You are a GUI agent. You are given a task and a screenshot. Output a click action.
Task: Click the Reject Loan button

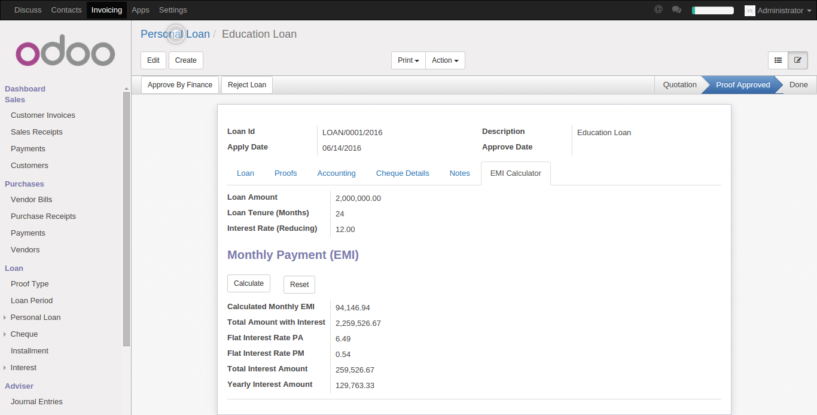(247, 85)
